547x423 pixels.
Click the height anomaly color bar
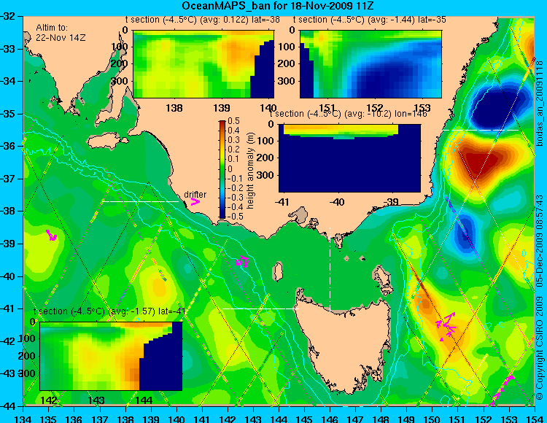point(222,169)
